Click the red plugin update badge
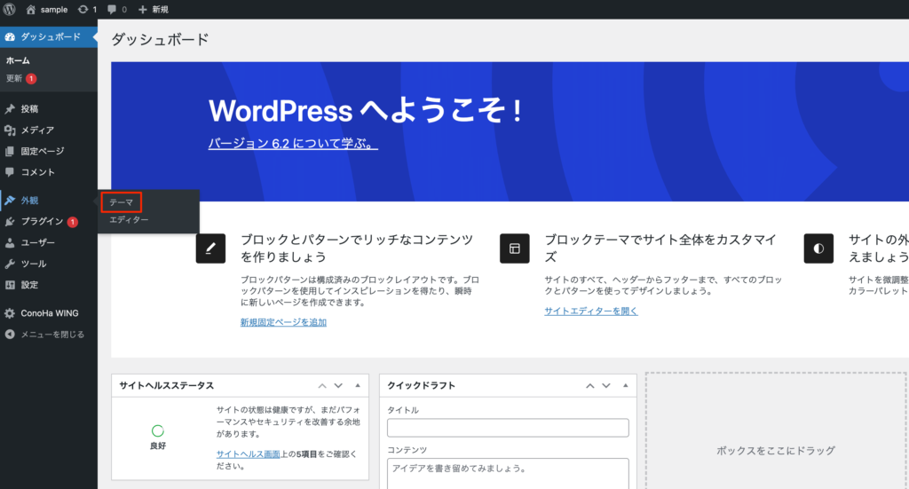The height and width of the screenshot is (489, 909). point(73,222)
